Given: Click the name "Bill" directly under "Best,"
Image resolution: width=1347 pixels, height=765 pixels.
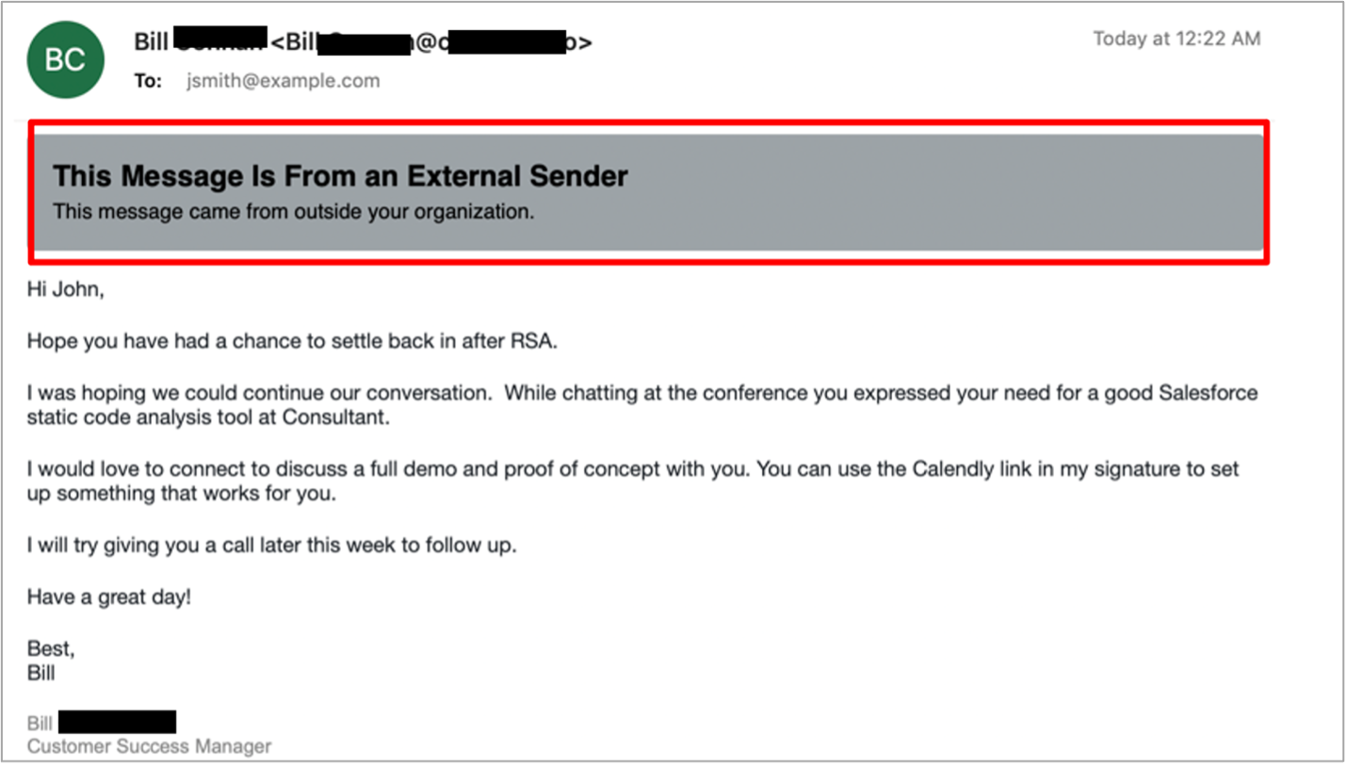Looking at the screenshot, I should point(41,674).
